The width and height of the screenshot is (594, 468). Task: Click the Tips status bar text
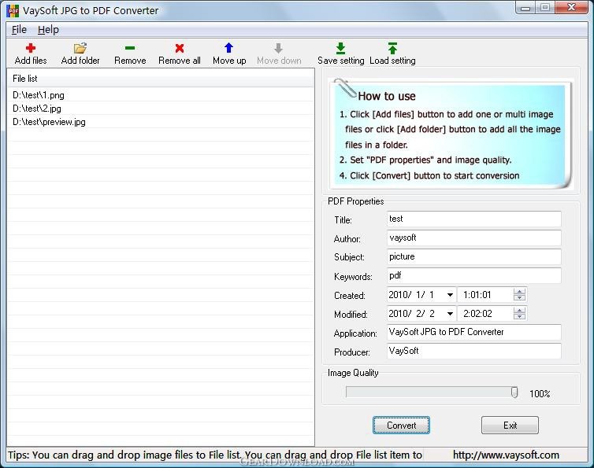(215, 455)
